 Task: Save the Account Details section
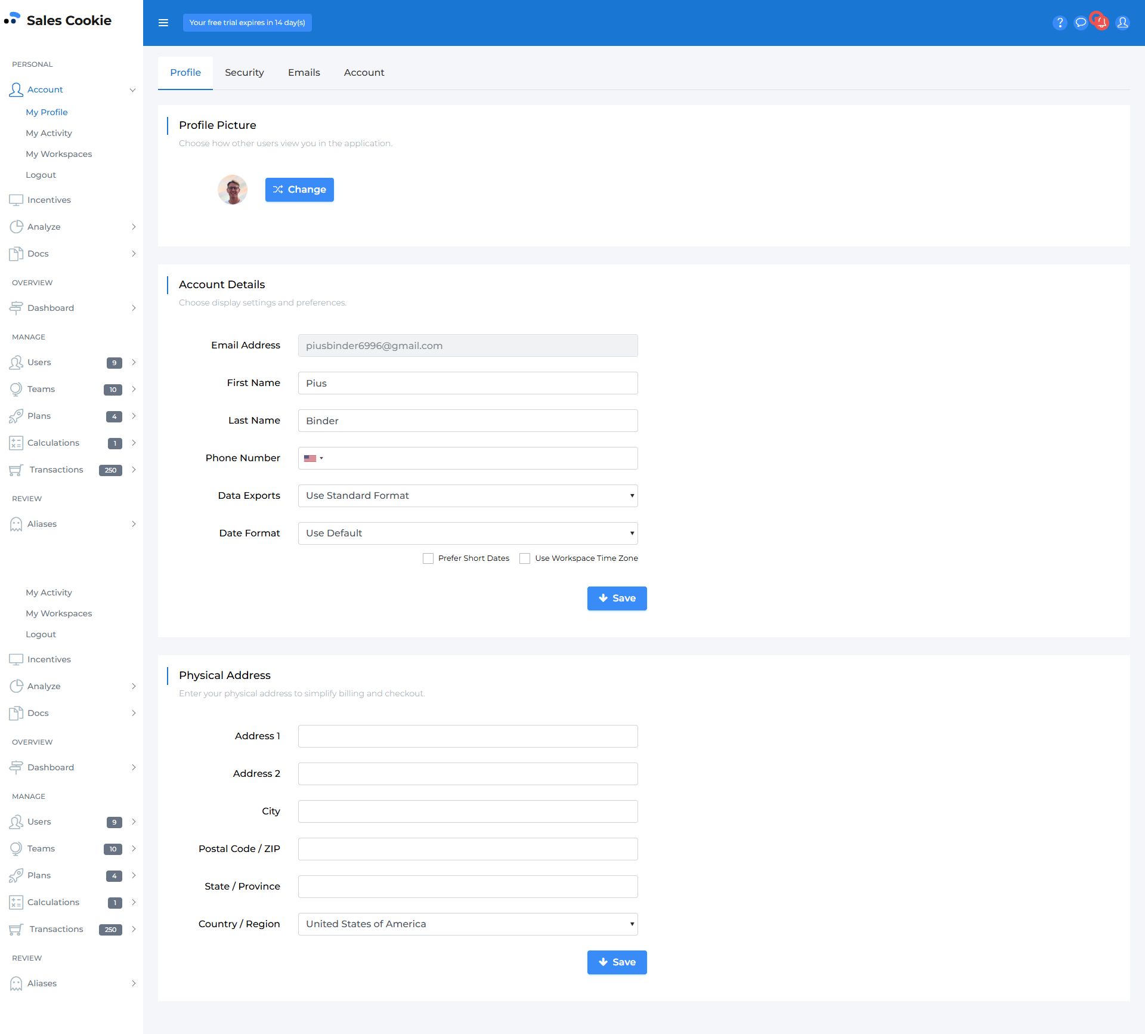pyautogui.click(x=617, y=598)
